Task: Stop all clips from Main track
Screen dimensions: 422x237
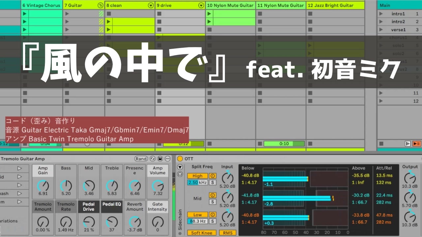Action: (381, 144)
